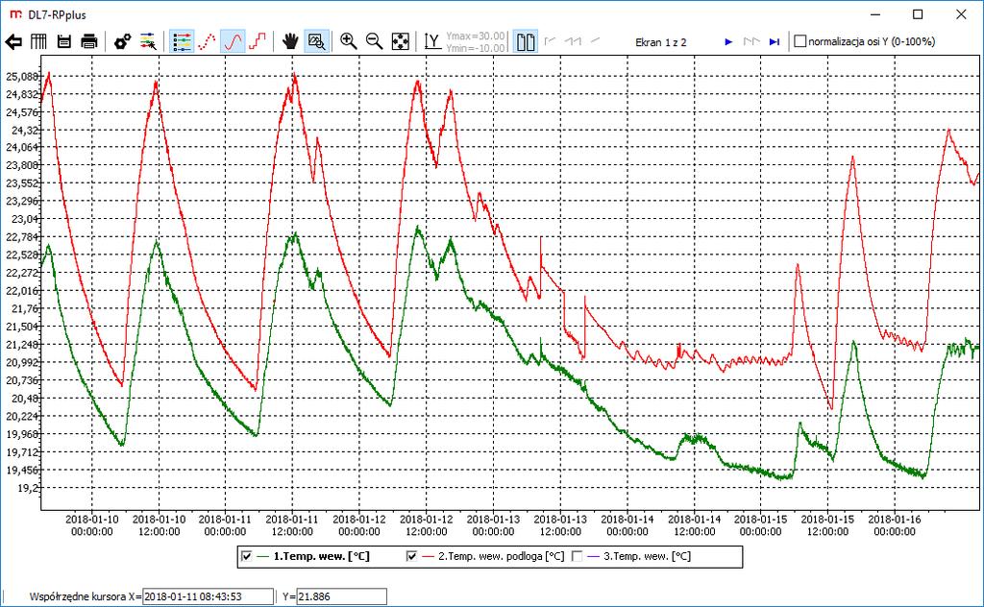This screenshot has height=607, width=984.
Task: Skip forward several screens (greyed double-arrow)
Action: 751,42
